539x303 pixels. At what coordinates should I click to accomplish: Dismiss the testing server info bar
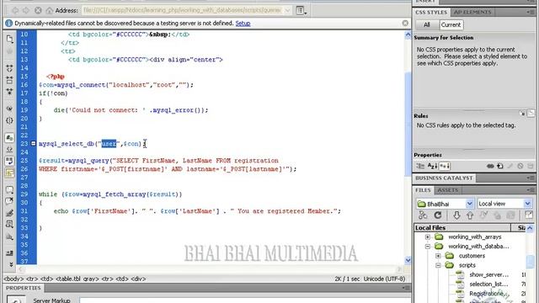[405, 23]
